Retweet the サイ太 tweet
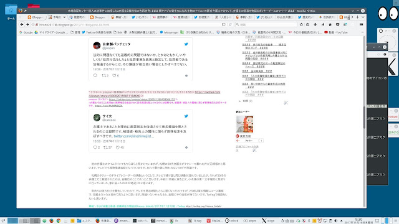This screenshot has height=224, width=399. click(x=107, y=147)
